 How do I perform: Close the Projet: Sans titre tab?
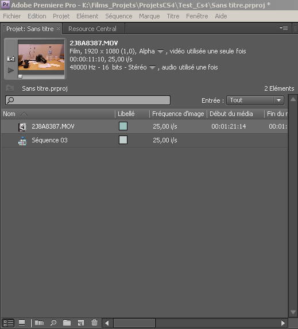pyautogui.click(x=58, y=29)
